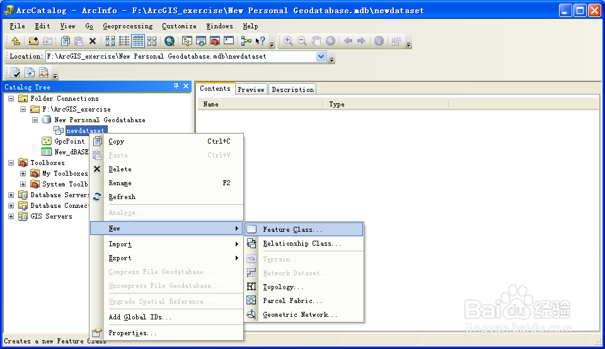Switch to Thumbnails view icon
605x349 pixels.
[152, 41]
